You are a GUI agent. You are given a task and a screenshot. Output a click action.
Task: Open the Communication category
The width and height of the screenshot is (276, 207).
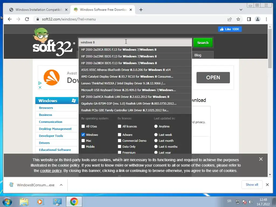tap(50, 122)
